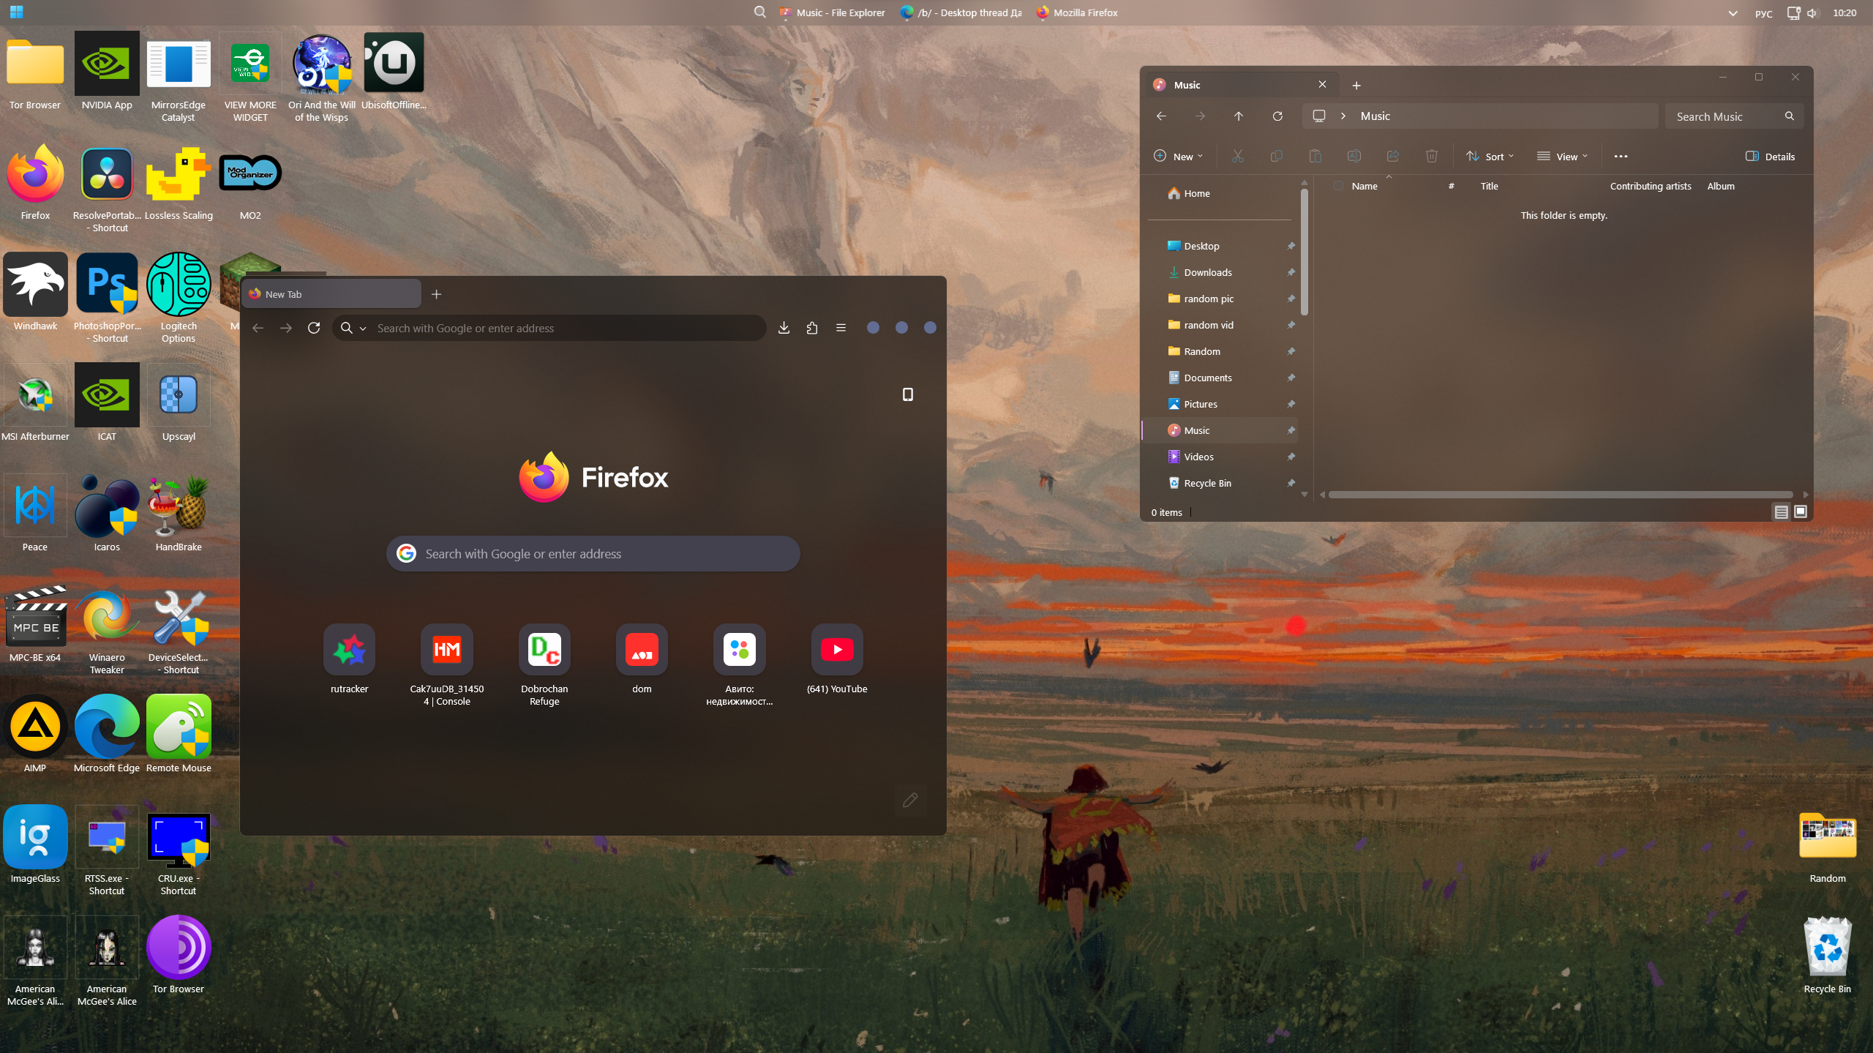Open Firefox hamburger application menu
Screen dimensions: 1873x1053
[841, 328]
